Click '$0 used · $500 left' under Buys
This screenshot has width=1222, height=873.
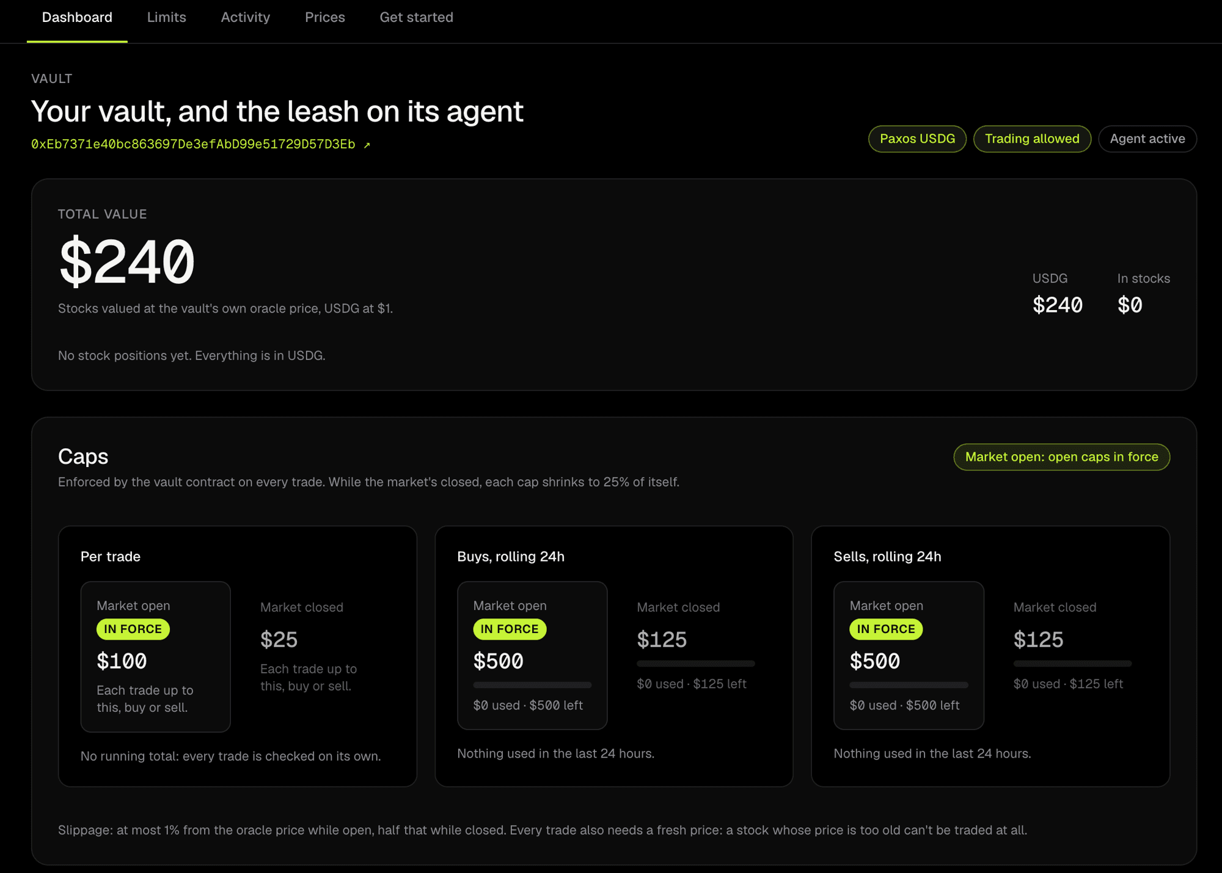[528, 705]
